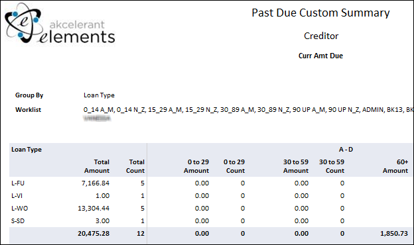
Task: Click the 30 to 59 Count header
Action: [x=331, y=166]
